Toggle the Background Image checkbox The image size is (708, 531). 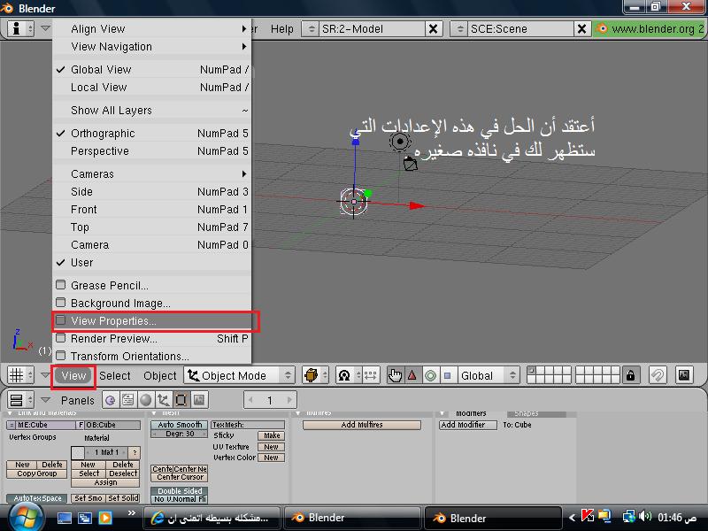pyautogui.click(x=61, y=303)
